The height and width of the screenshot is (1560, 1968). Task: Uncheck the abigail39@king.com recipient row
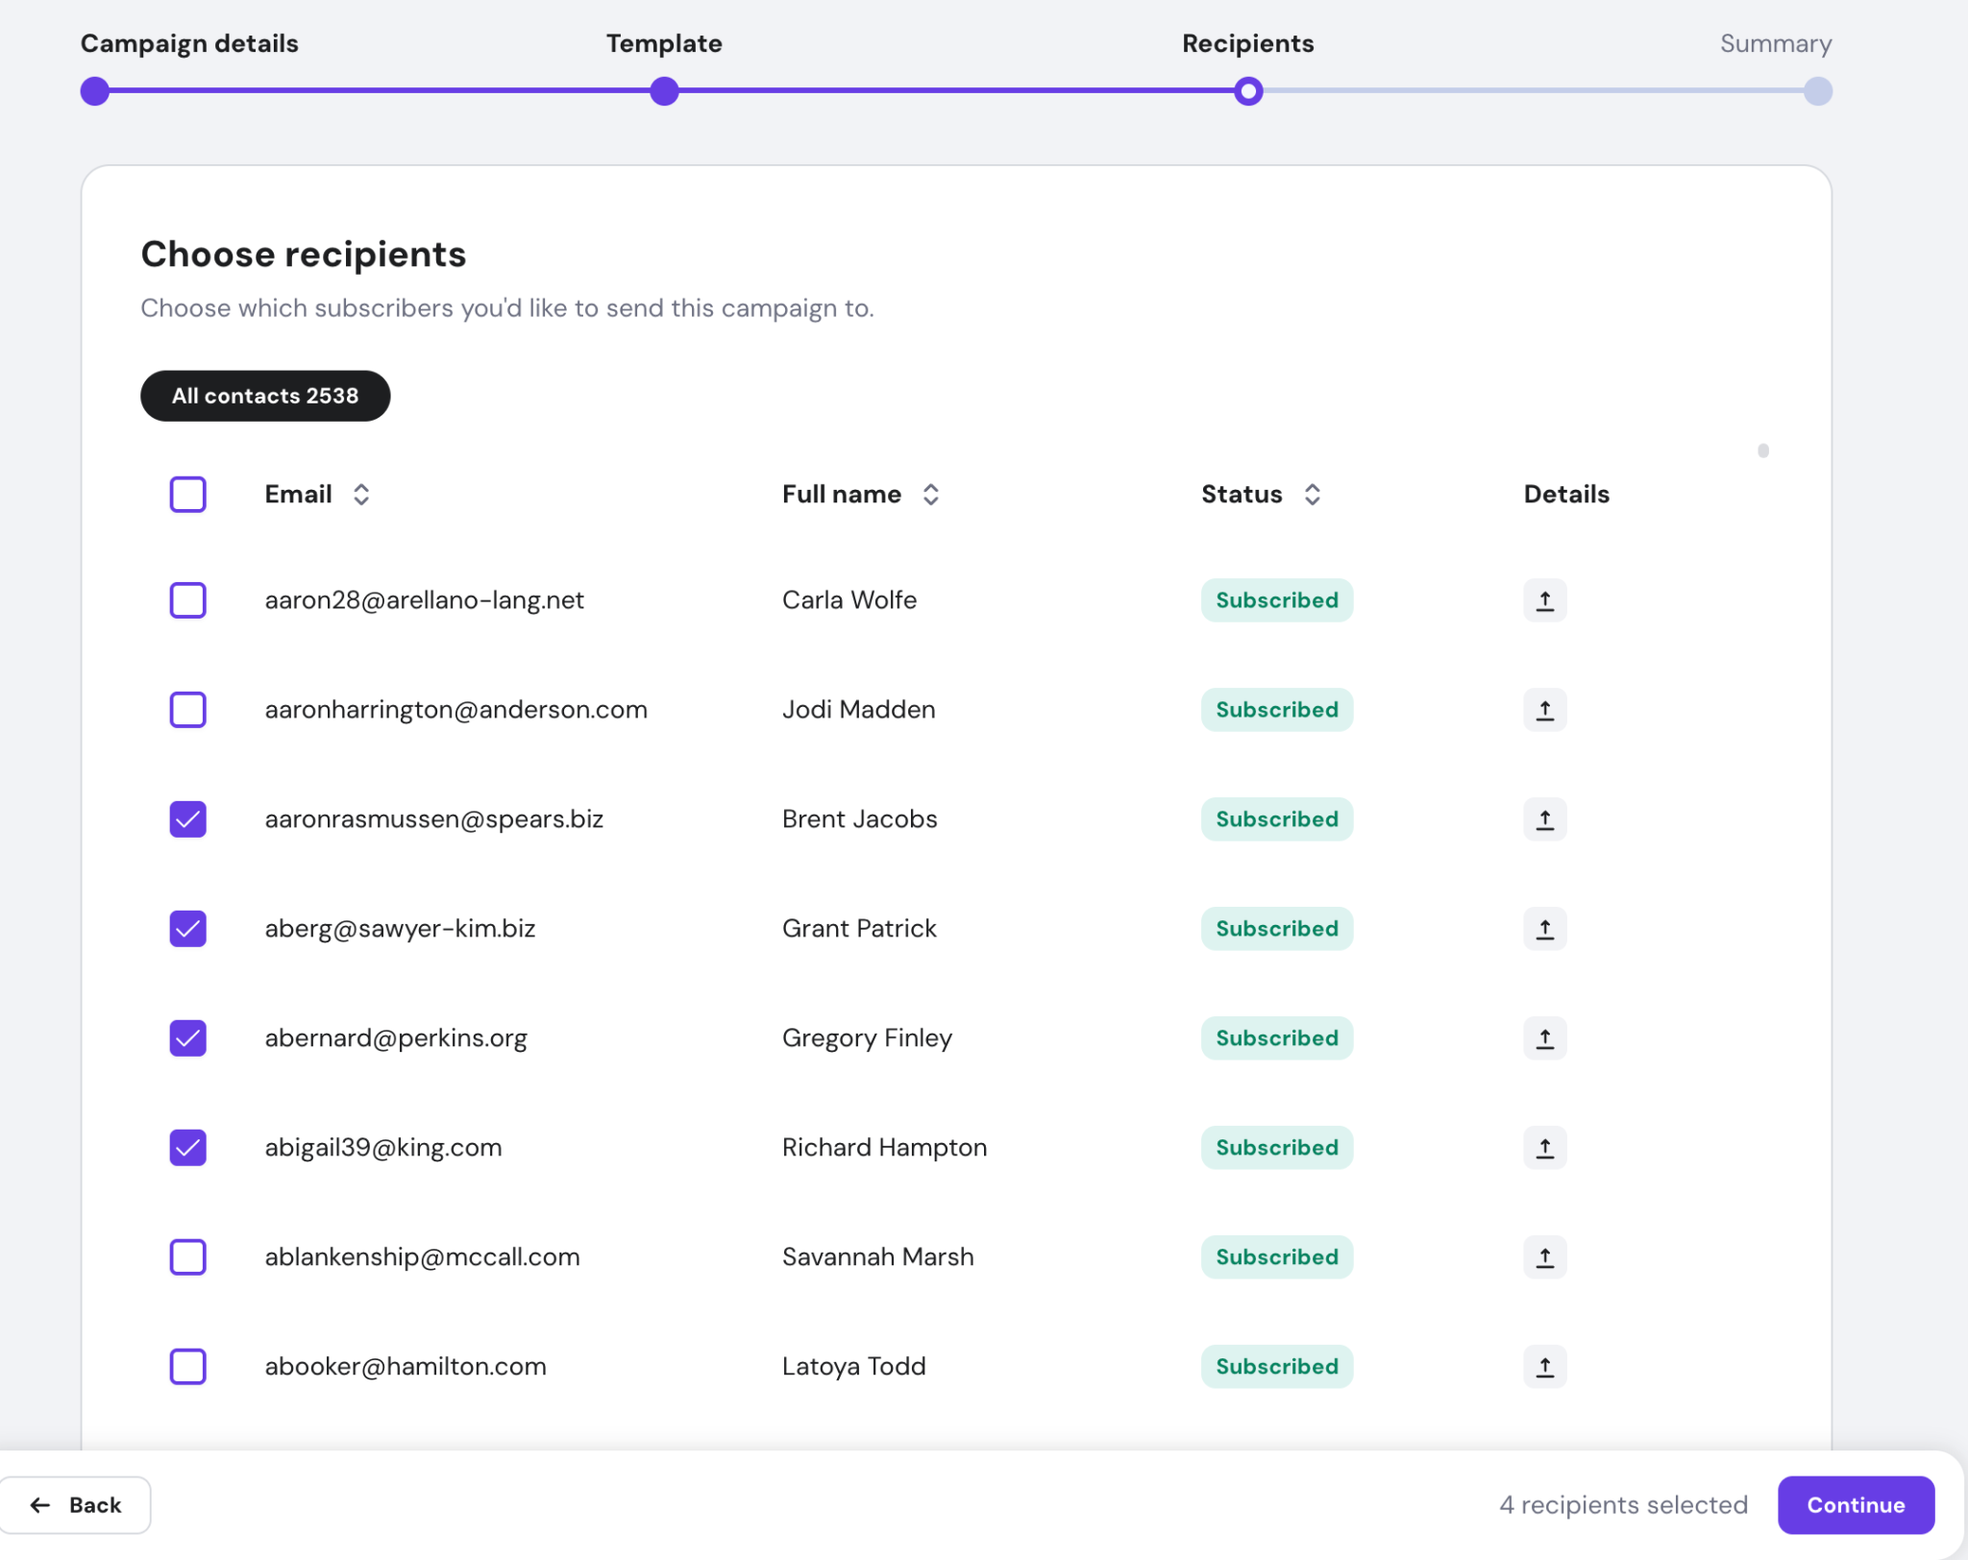click(x=187, y=1147)
